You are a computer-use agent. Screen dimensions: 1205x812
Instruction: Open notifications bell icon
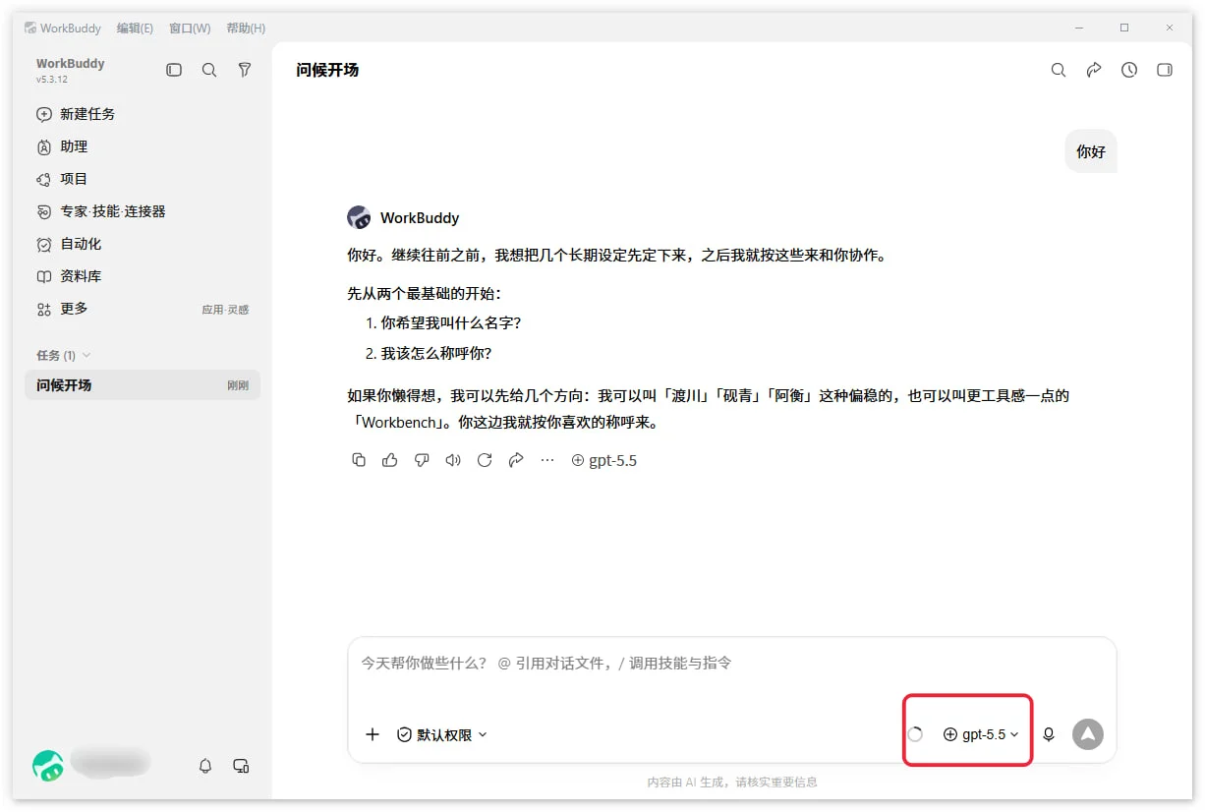click(x=205, y=765)
